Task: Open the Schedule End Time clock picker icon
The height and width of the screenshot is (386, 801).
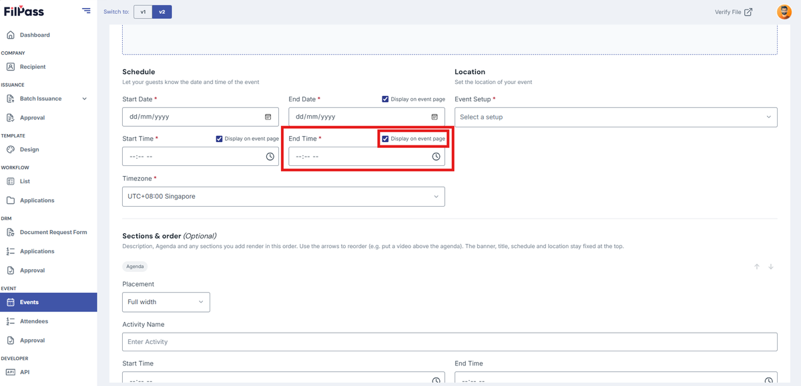Action: point(436,157)
